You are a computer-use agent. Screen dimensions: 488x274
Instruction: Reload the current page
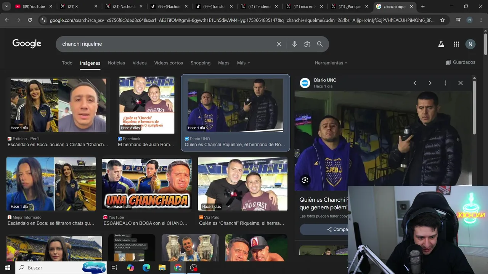[30, 20]
